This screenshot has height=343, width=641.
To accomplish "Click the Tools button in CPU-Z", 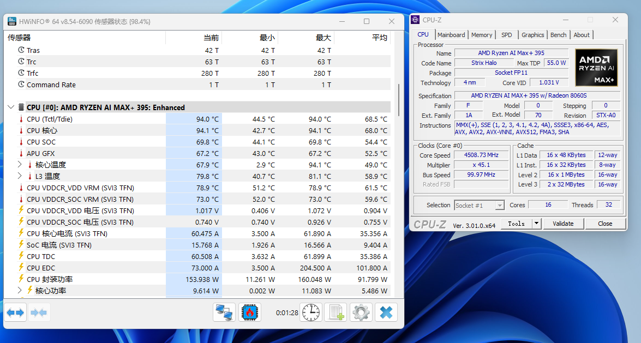I will tap(516, 224).
